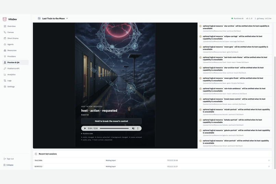Open the Short Drama sidebar icon
The image size is (276, 184).
5,38
